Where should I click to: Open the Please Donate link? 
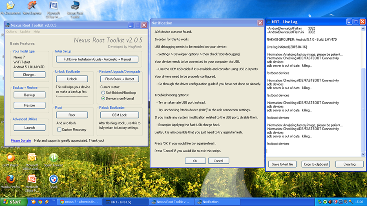[x=21, y=140]
